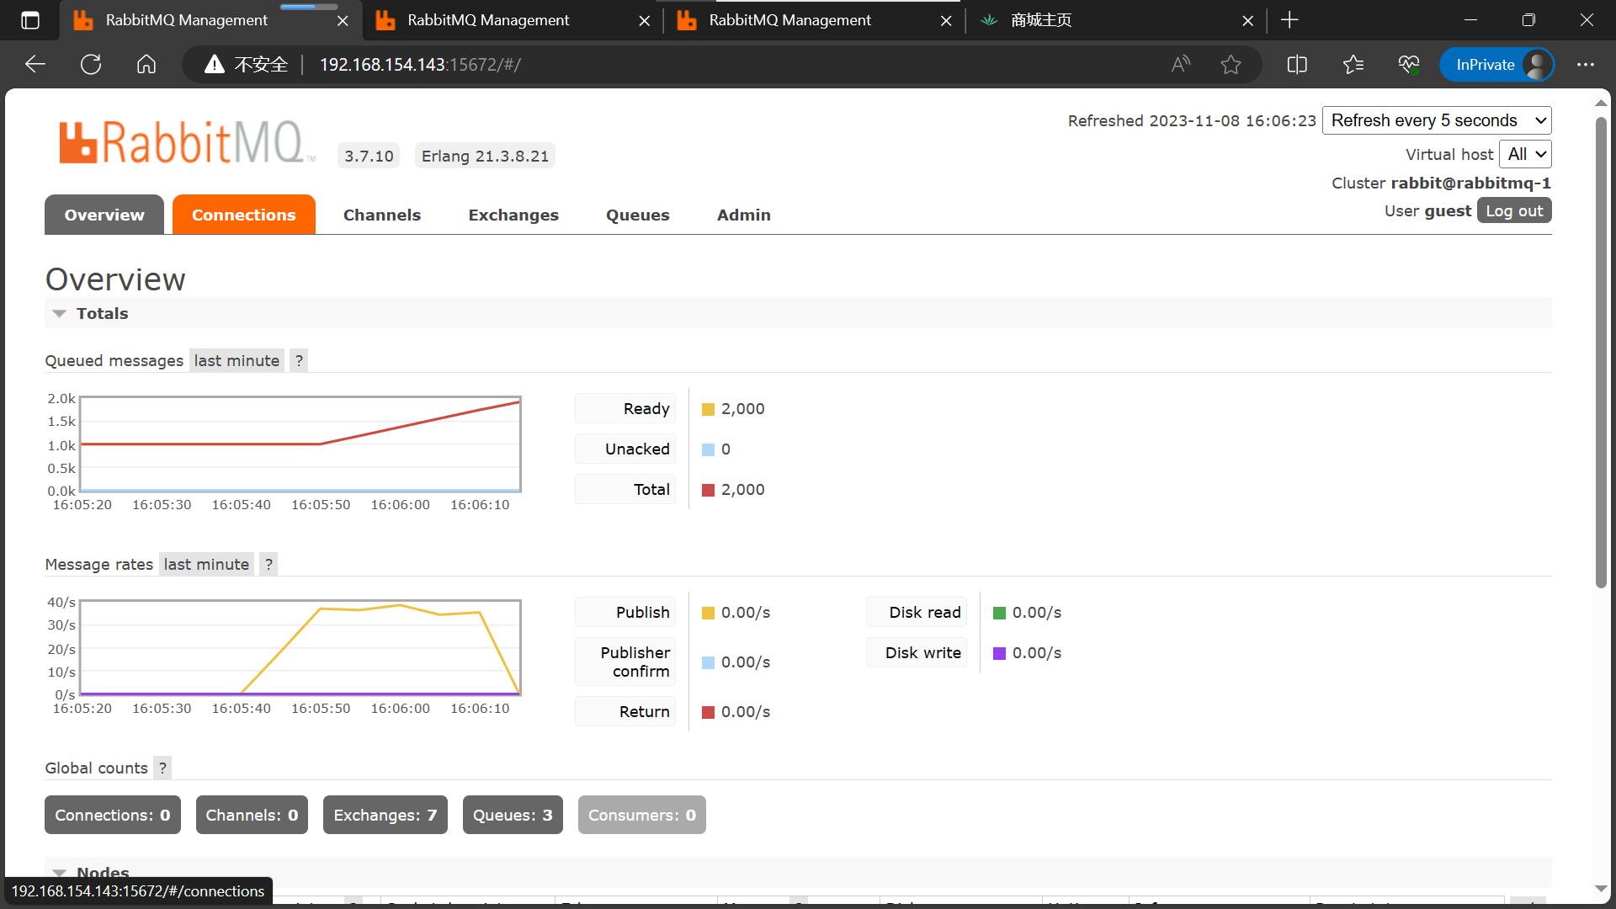Toggle split screen view
The image size is (1616, 909).
coord(1297,65)
